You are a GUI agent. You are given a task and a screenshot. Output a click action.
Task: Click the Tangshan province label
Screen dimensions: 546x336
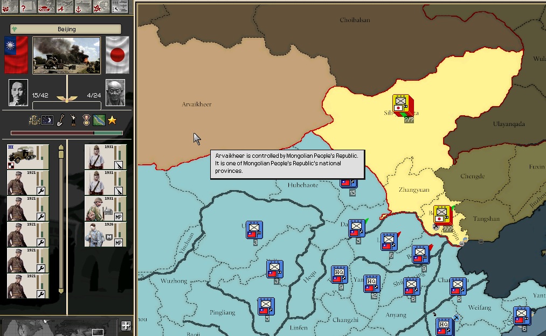click(x=486, y=219)
